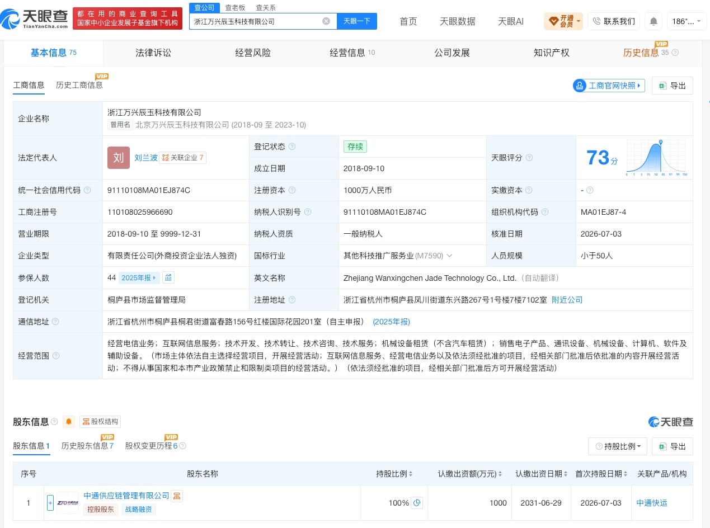Show help for 经营范围

(55, 356)
